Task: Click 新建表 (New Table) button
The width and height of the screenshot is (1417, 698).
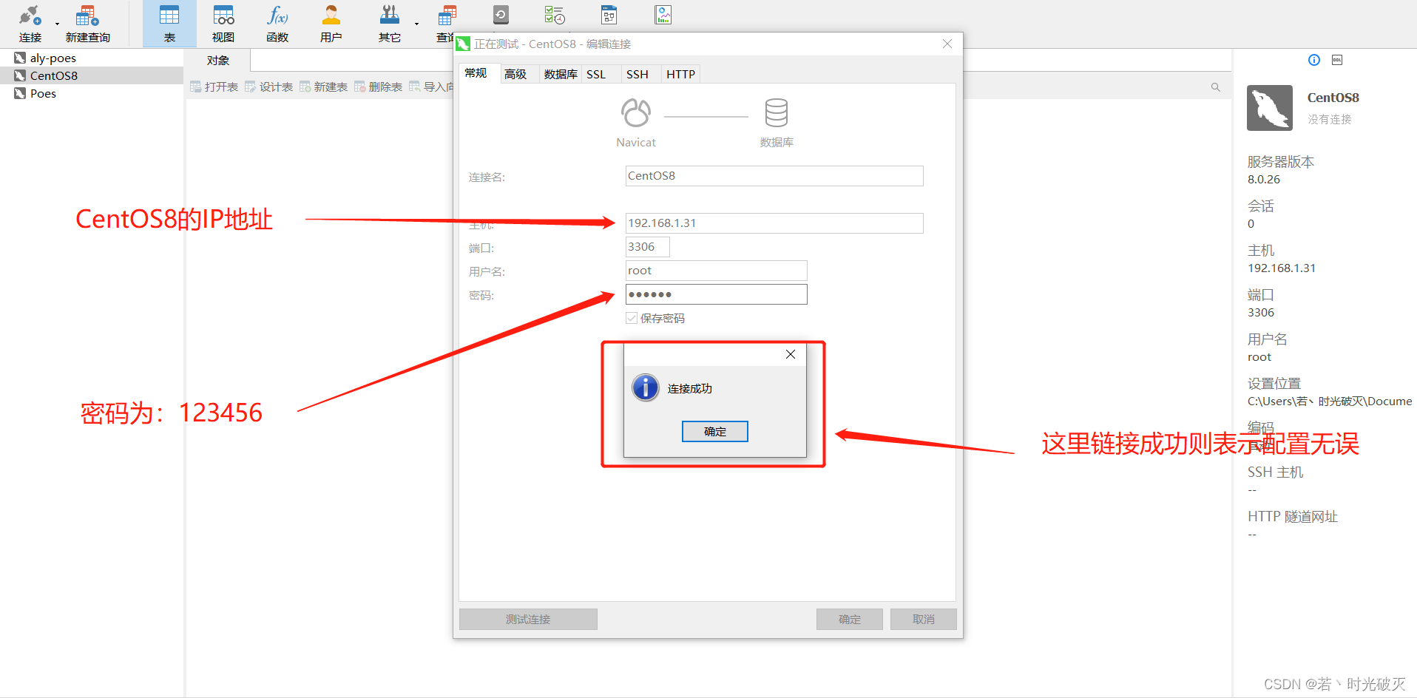Action: (x=324, y=87)
